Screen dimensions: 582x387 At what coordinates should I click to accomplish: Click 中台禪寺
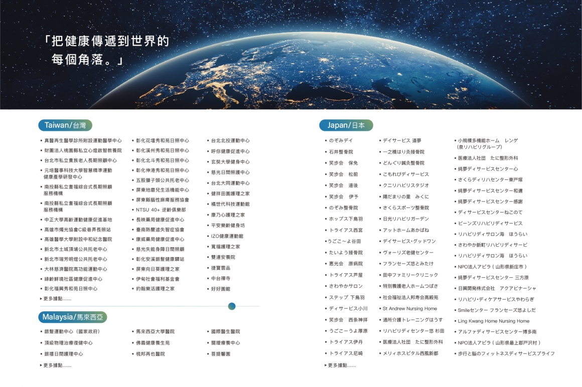click(220, 278)
